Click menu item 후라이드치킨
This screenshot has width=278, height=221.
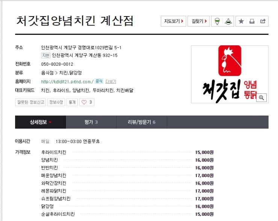coord(54,152)
